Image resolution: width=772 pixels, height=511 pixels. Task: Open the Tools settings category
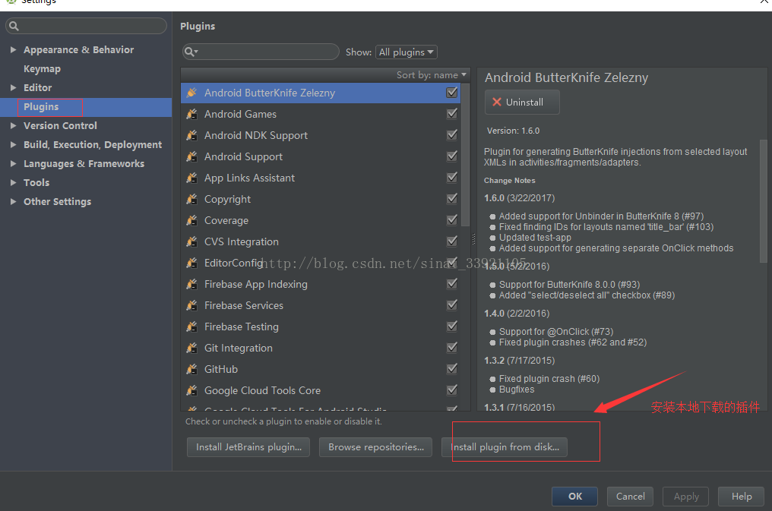pos(36,182)
